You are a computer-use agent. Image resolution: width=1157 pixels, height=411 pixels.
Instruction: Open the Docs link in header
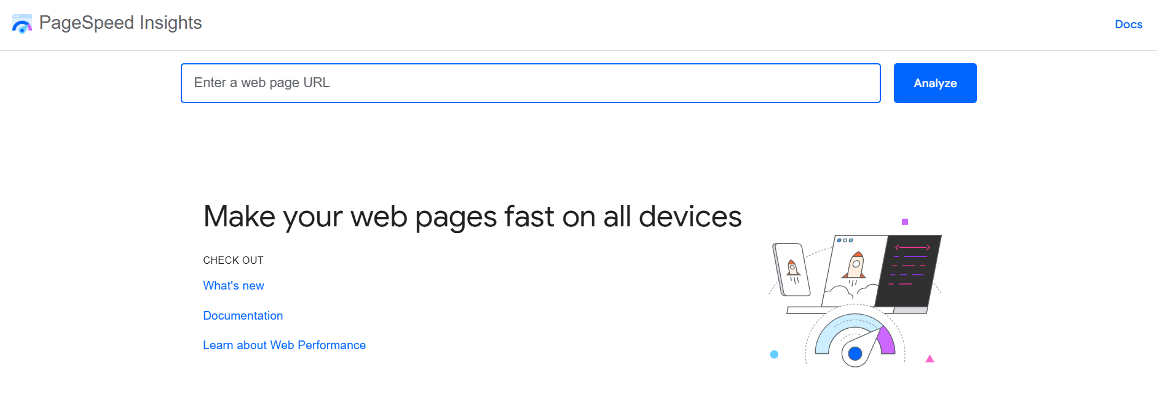tap(1128, 25)
